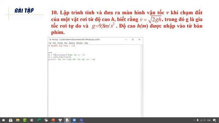Switch to the IDLE Python editor taskbar icon
This screenshot has height=123, width=219.
point(67,120)
